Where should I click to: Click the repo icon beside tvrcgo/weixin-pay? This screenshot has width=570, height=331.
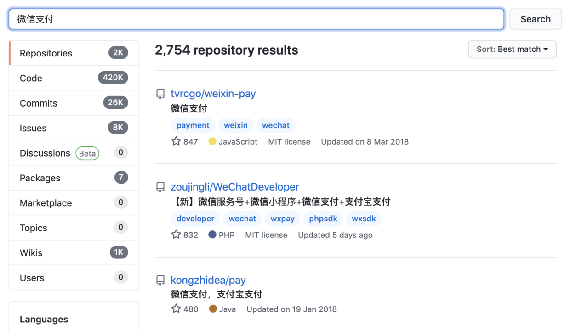click(160, 94)
